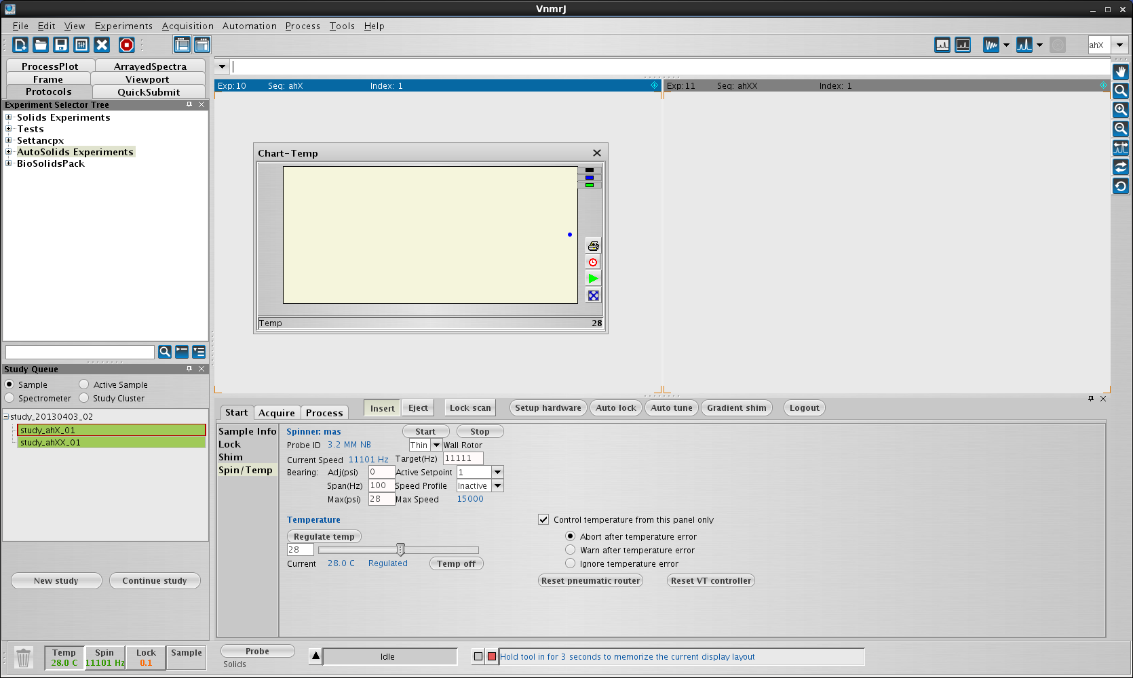The height and width of the screenshot is (678, 1133).
Task: Click the save file toolbar icon
Action: [61, 45]
